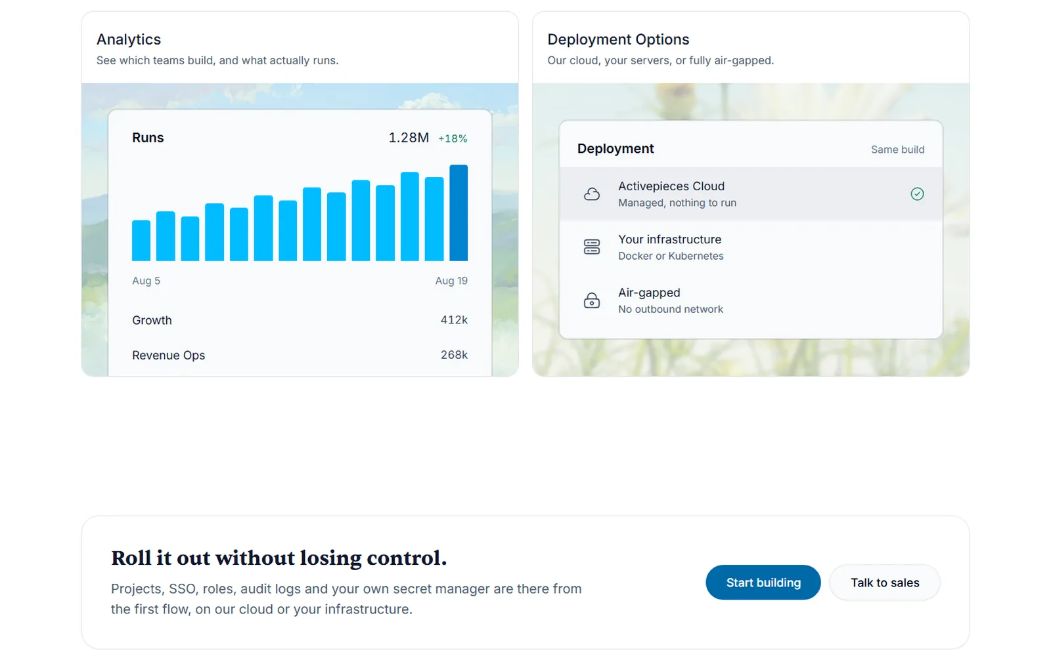1051x656 pixels.
Task: Click the Deployment Options heading
Action: click(618, 39)
